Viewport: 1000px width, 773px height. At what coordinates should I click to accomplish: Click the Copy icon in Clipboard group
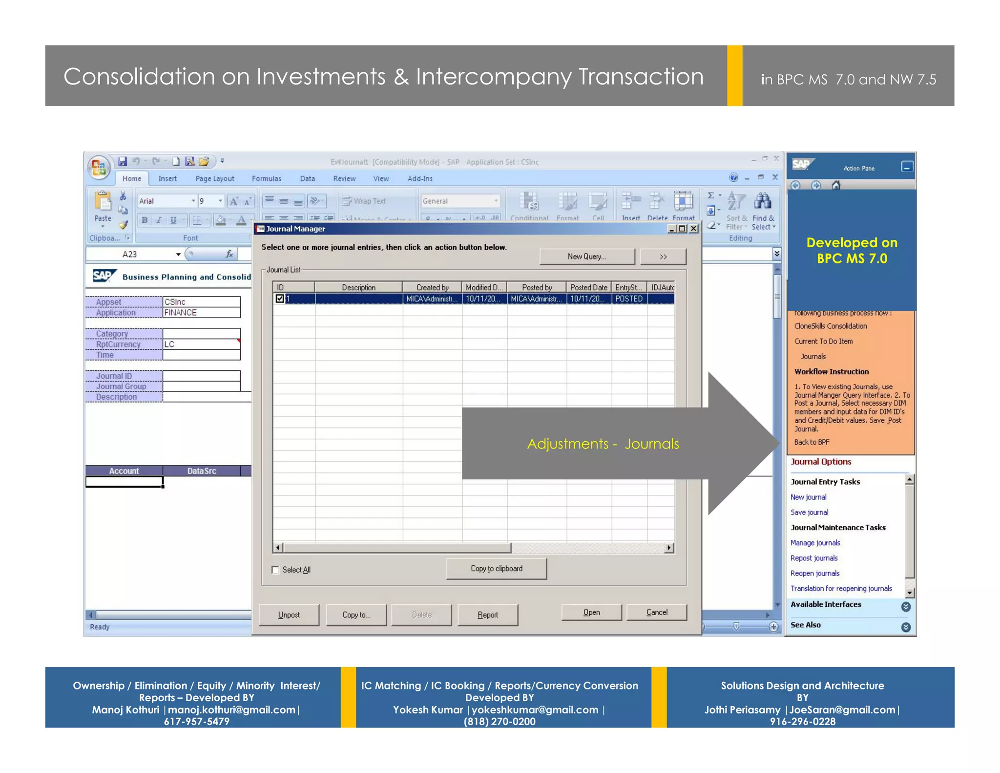[123, 211]
